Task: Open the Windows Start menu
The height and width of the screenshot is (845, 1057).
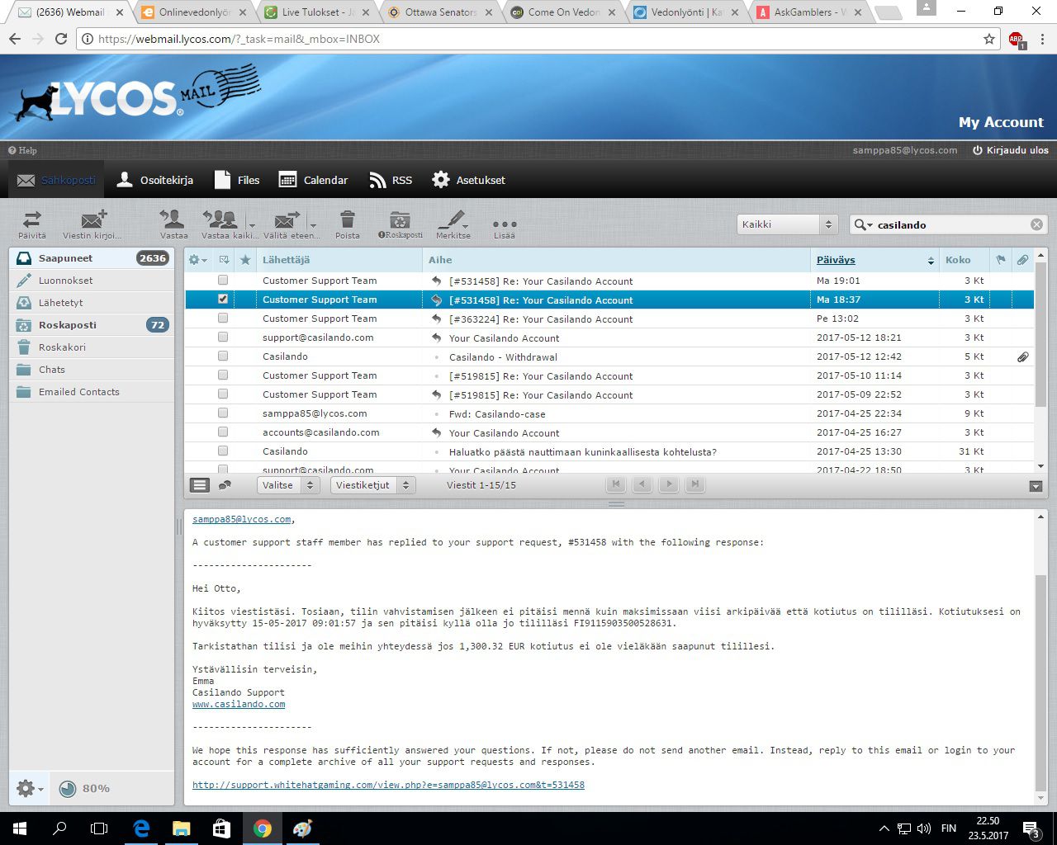Action: pyautogui.click(x=20, y=828)
